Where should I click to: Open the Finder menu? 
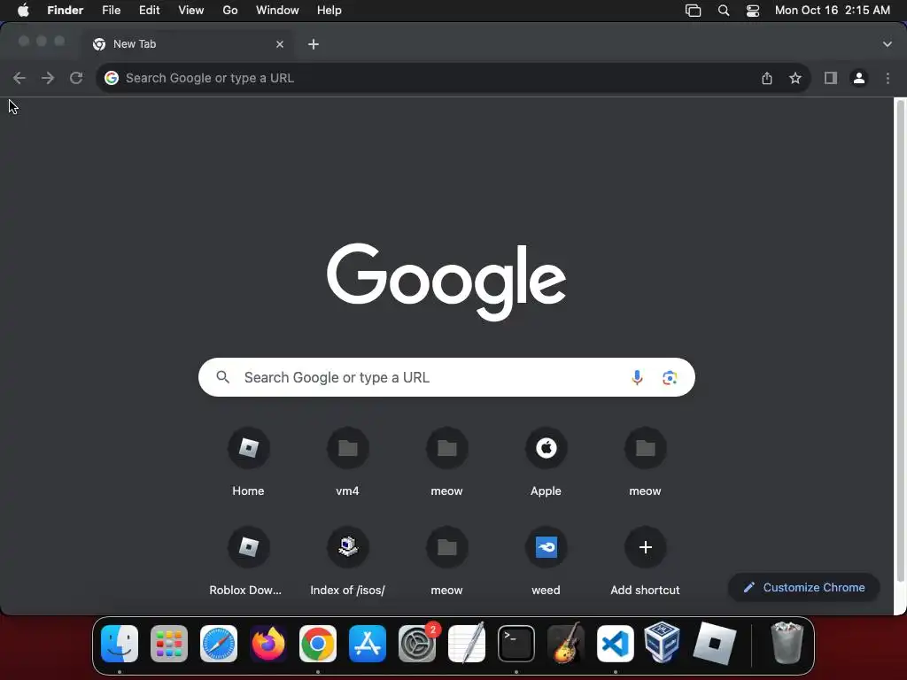(66, 11)
